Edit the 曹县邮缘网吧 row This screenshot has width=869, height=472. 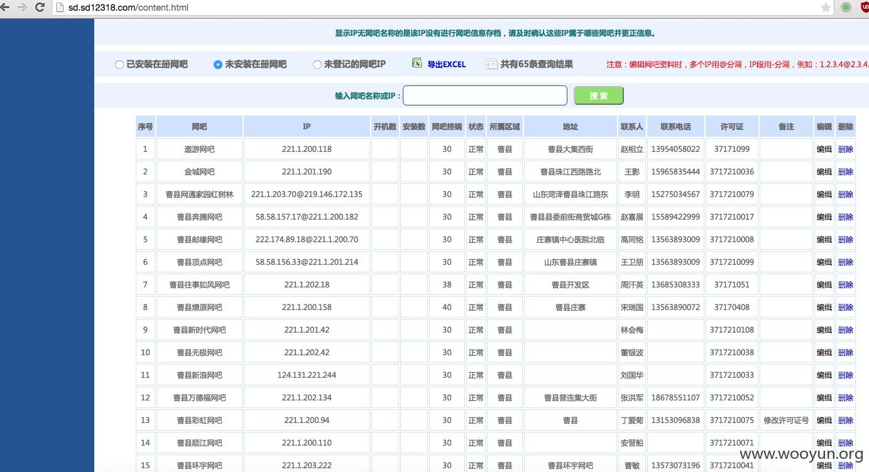(x=824, y=240)
